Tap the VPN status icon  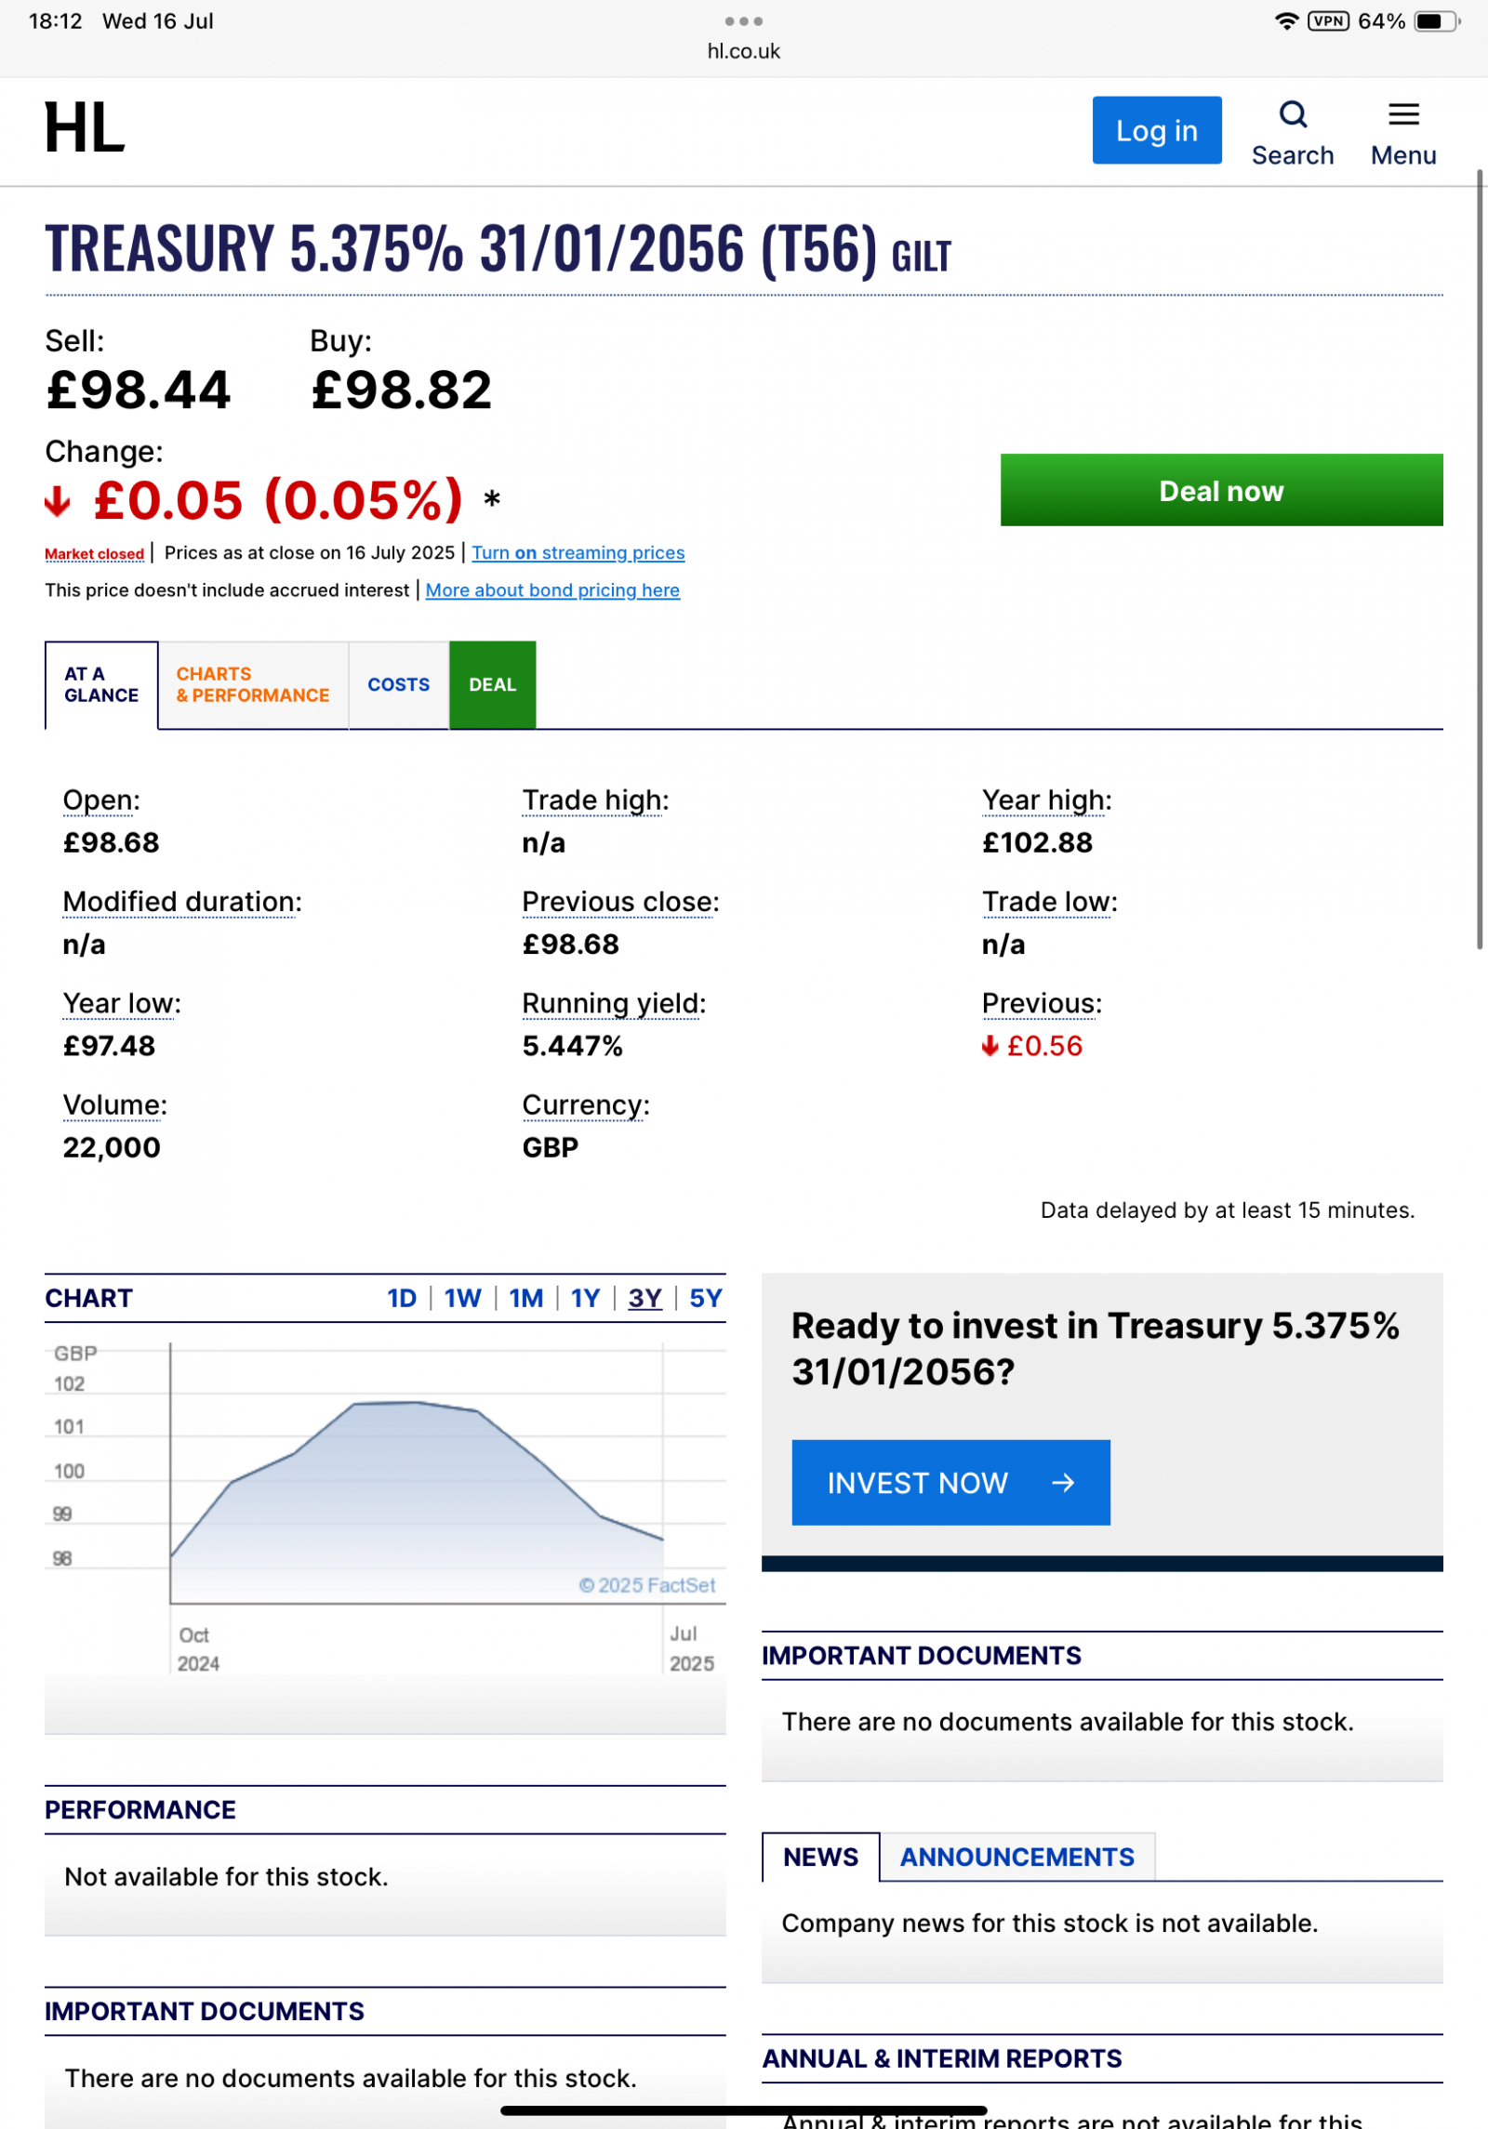(1327, 21)
